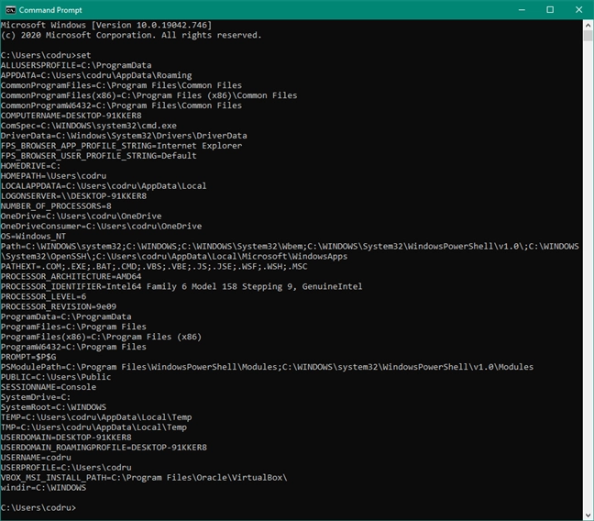Click the PROCESSOR_ARCHITECTURE=AMD64 line
Screen dimensions: 594x521
click(71, 276)
